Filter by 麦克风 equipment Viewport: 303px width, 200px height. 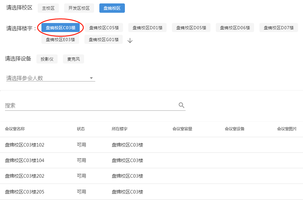[x=73, y=59]
